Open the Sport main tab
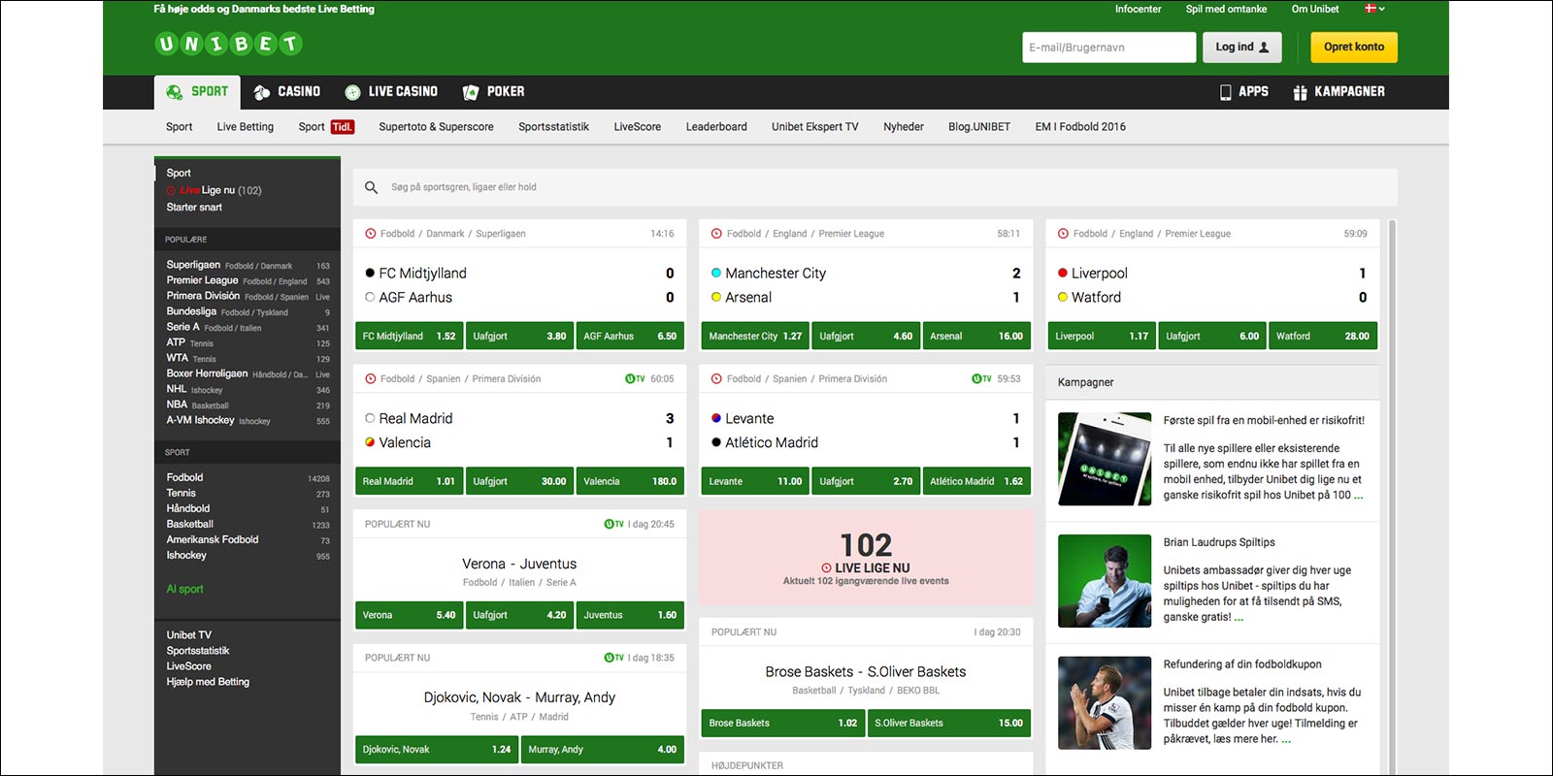The image size is (1553, 776). coord(197,92)
